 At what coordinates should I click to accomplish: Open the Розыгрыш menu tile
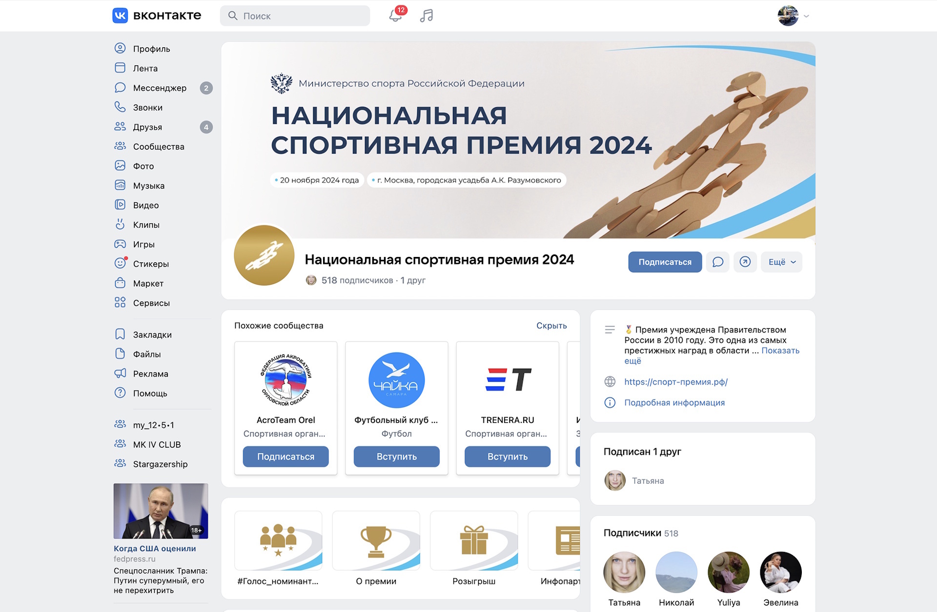(474, 548)
